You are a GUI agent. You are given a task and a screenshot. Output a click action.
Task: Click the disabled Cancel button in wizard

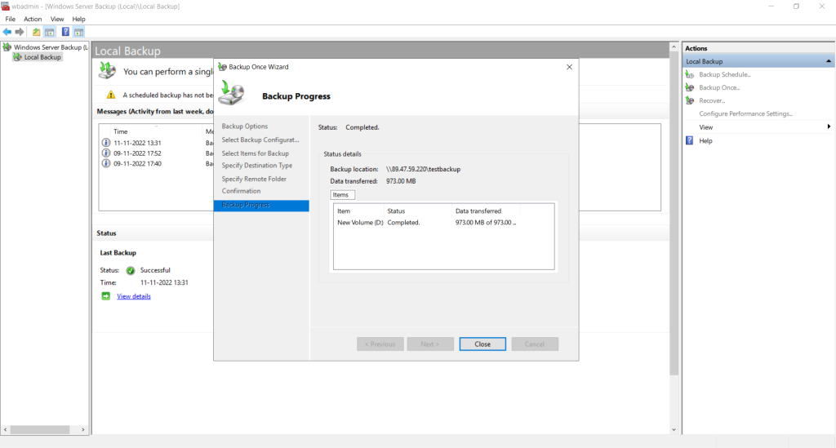click(535, 344)
